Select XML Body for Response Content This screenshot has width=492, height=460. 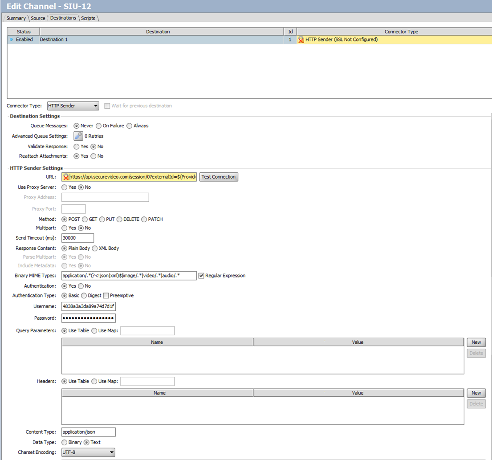pos(94,248)
